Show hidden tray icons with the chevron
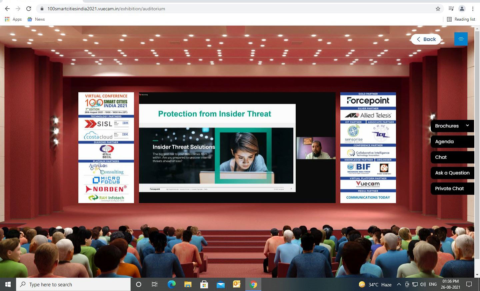This screenshot has width=480, height=291. (x=399, y=284)
